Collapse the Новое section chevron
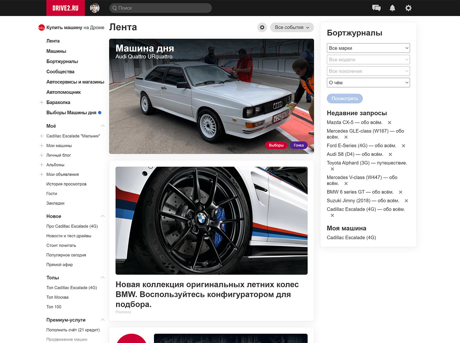The height and width of the screenshot is (343, 460). pyautogui.click(x=103, y=216)
